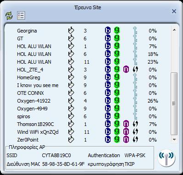The height and width of the screenshot is (175, 183).
Task: Click the purple n icon for Zer0Point
Action: (x=126, y=140)
